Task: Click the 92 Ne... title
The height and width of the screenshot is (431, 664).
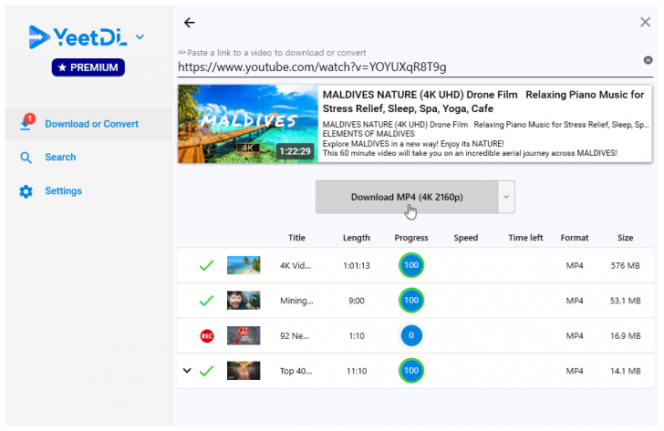Action: [295, 336]
